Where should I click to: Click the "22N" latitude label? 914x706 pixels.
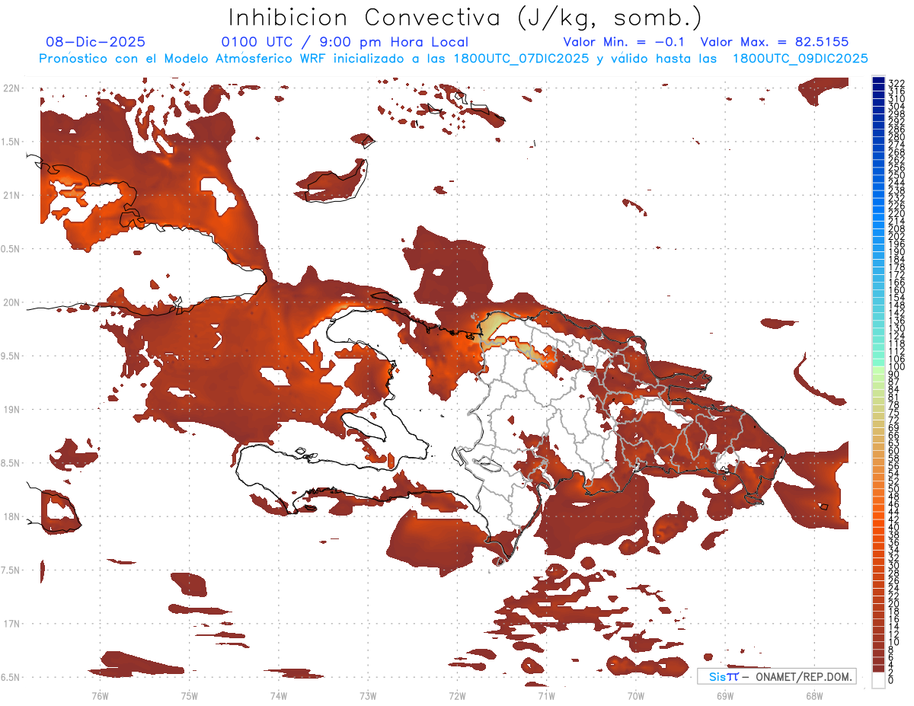pyautogui.click(x=10, y=88)
